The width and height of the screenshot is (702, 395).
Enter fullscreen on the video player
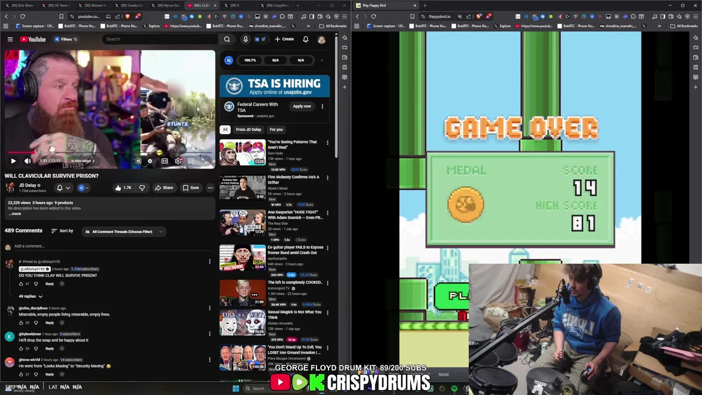pos(204,161)
